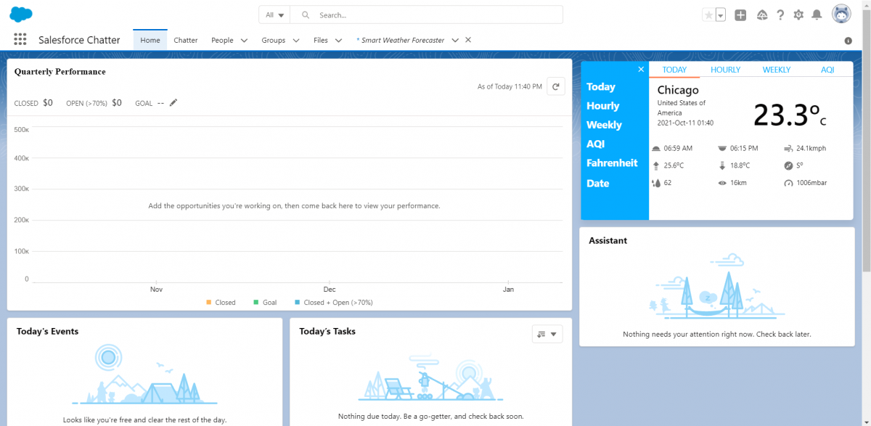Open the user profile avatar
This screenshot has width=871, height=426.
click(x=841, y=15)
